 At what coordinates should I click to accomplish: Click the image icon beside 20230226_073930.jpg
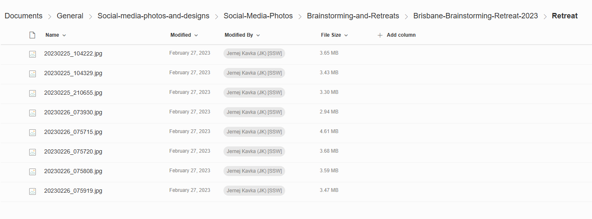coord(32,113)
